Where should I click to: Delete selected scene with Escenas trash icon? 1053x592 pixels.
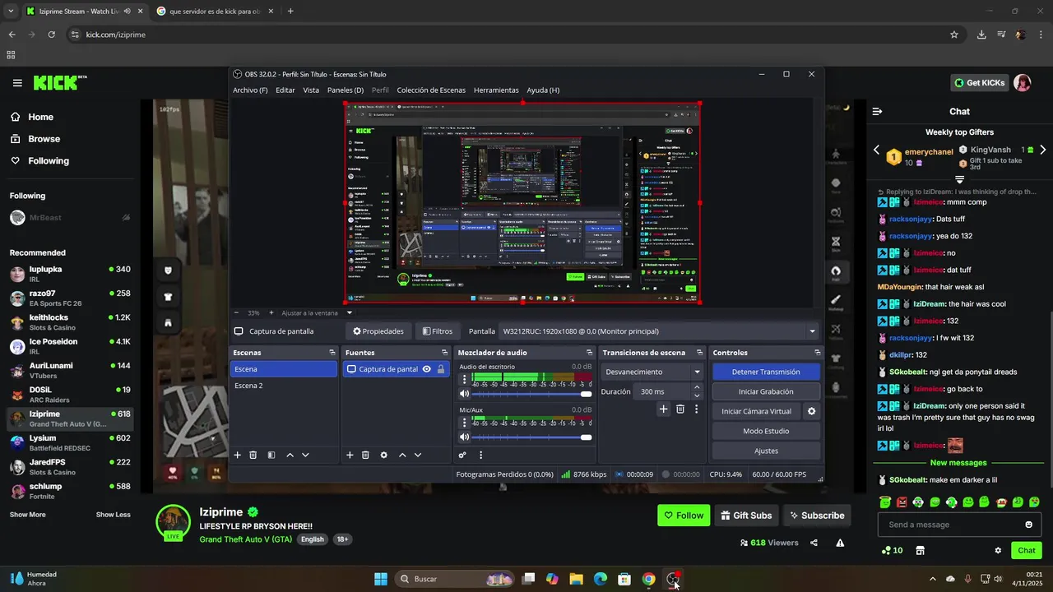pyautogui.click(x=253, y=455)
